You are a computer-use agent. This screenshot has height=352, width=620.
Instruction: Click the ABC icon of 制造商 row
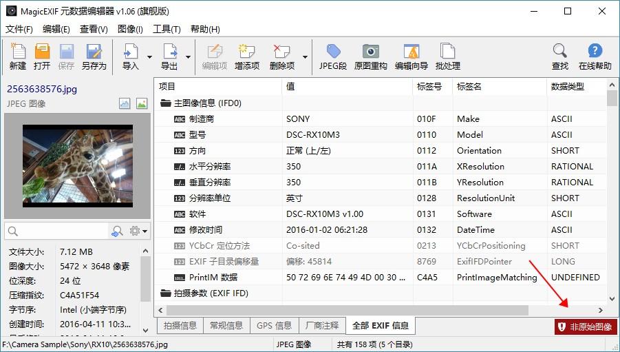click(180, 119)
